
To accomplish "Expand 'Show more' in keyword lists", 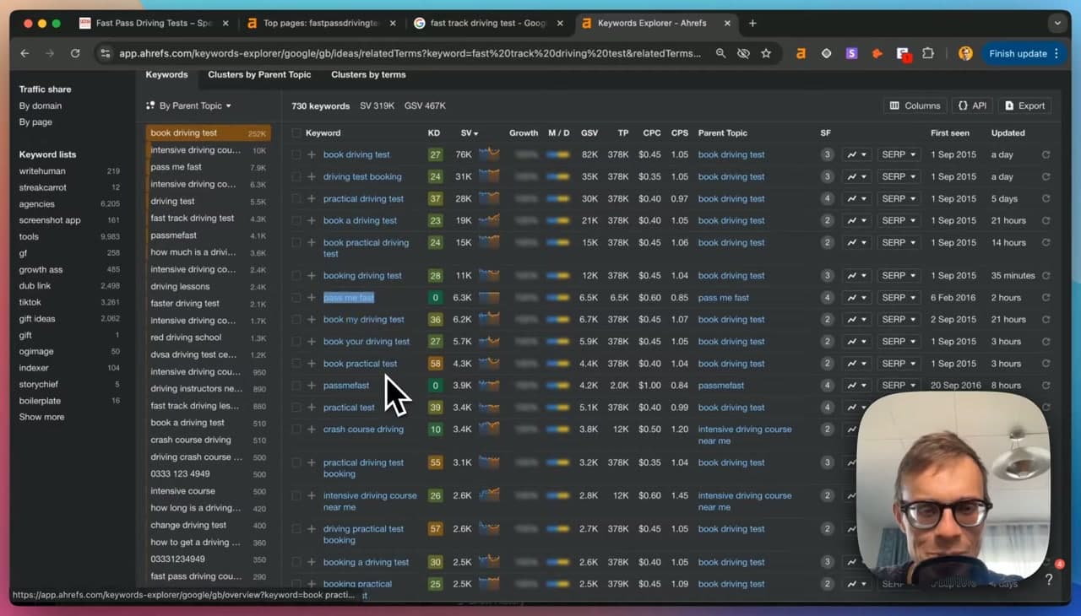I will 41,417.
